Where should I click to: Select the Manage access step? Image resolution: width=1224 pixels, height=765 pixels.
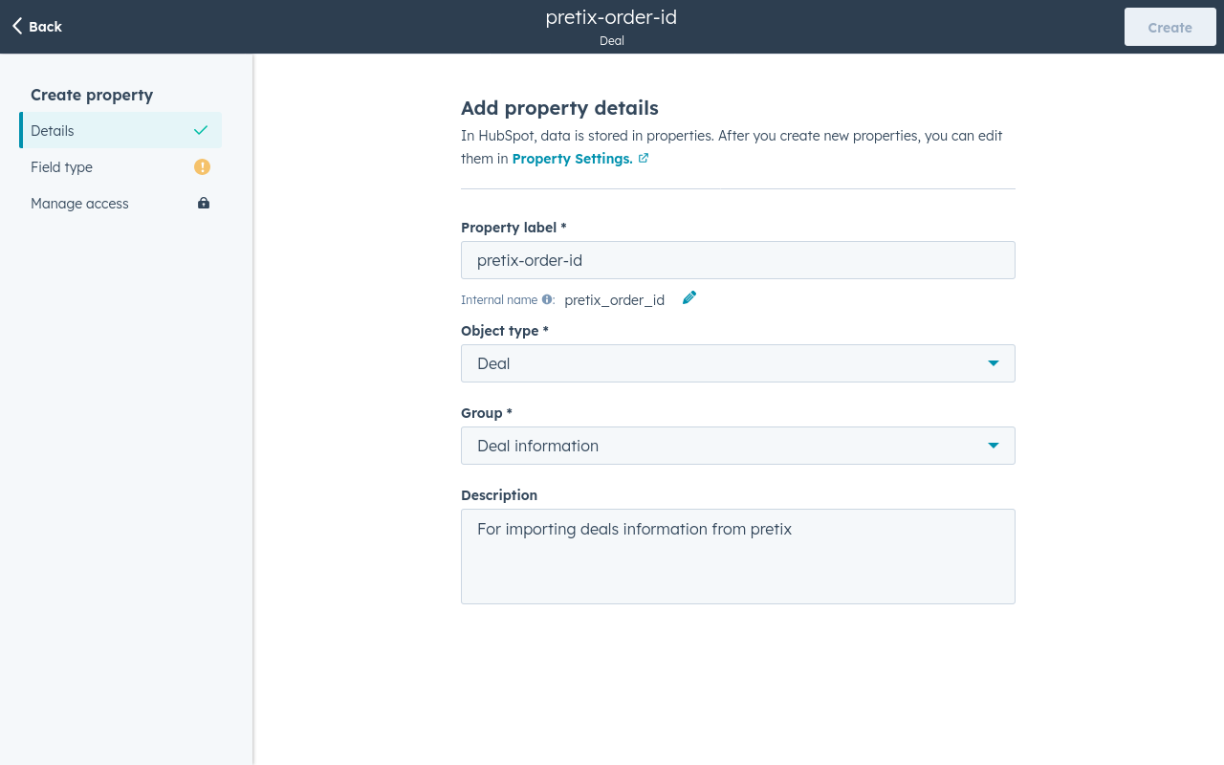[79, 204]
